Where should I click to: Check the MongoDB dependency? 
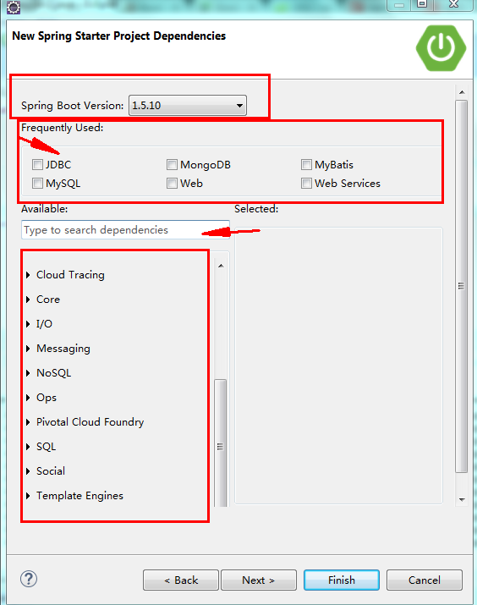click(172, 165)
